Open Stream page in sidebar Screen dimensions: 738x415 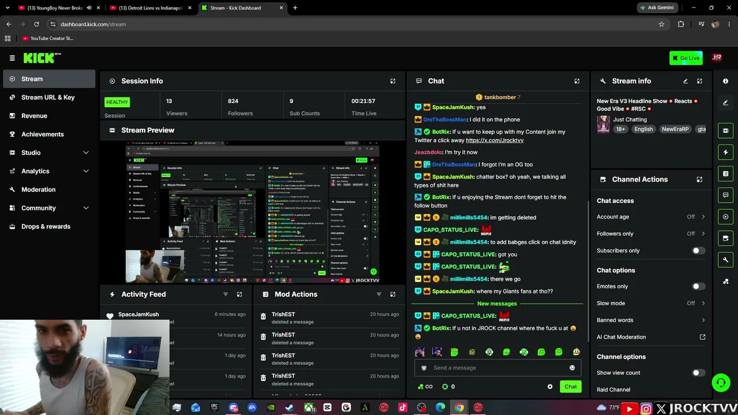click(x=49, y=79)
